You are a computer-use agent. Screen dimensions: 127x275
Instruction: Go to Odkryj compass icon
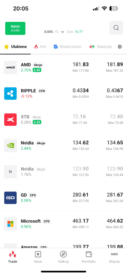(63, 254)
